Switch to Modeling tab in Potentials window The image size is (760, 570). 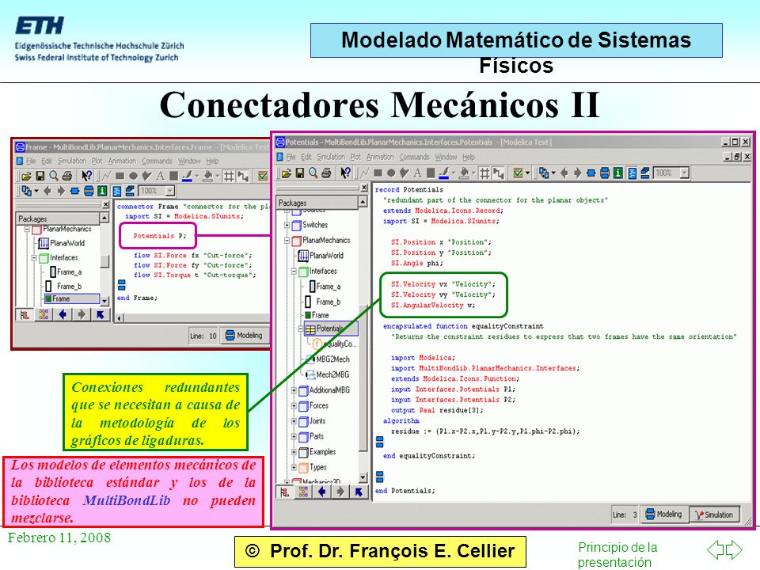pos(664,515)
